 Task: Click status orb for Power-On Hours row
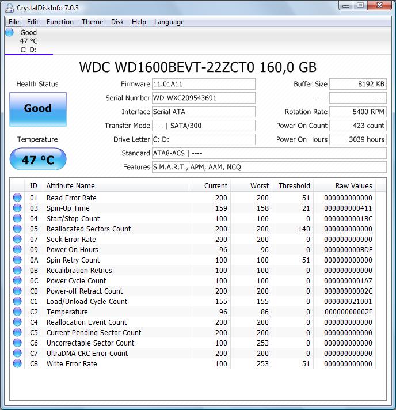pos(17,249)
